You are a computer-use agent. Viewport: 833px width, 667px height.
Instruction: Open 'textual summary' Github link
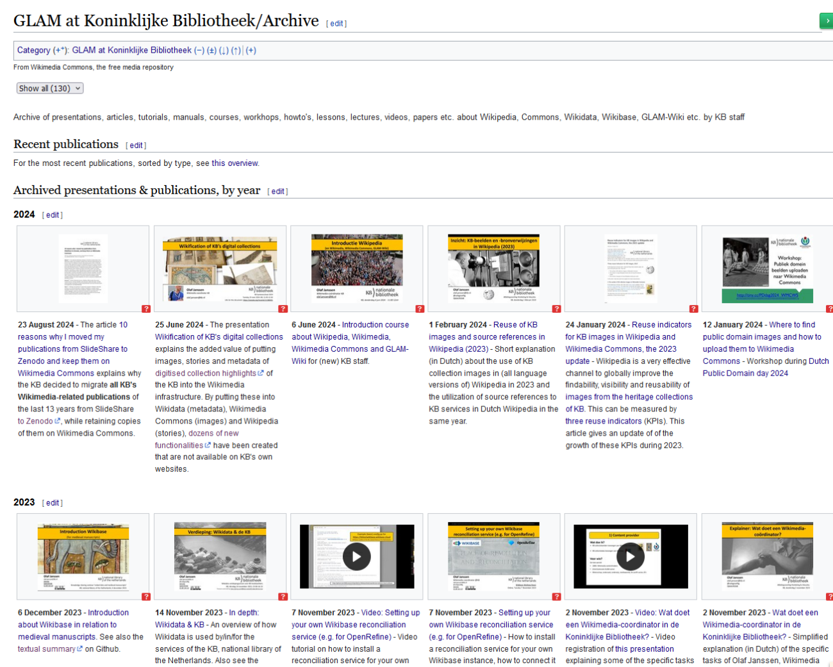tap(50, 650)
